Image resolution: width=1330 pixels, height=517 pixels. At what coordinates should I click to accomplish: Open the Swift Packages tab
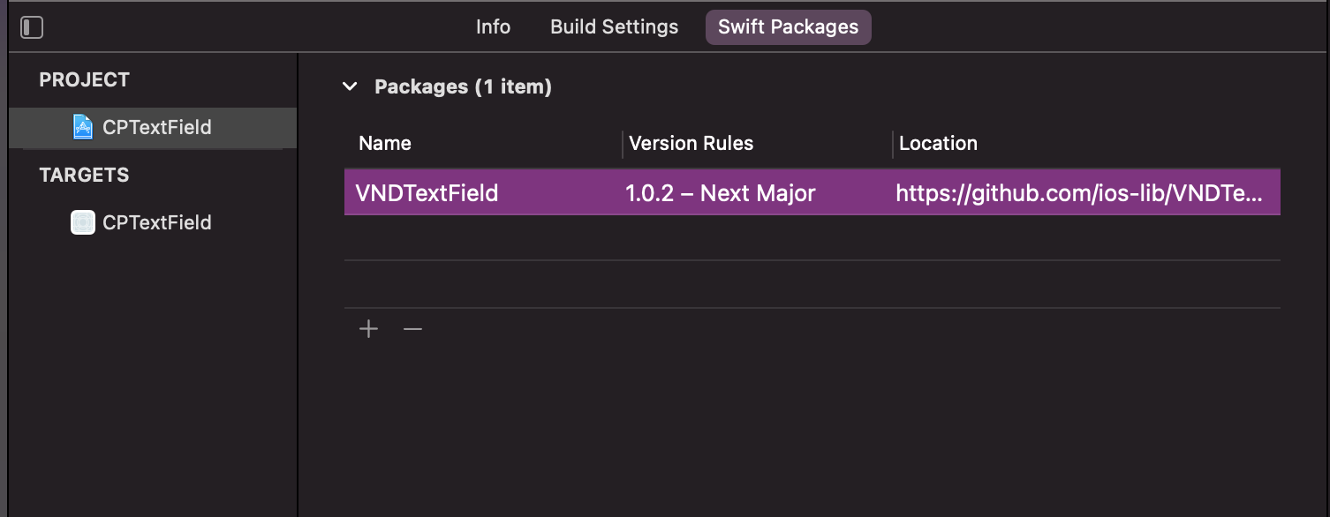tap(788, 26)
